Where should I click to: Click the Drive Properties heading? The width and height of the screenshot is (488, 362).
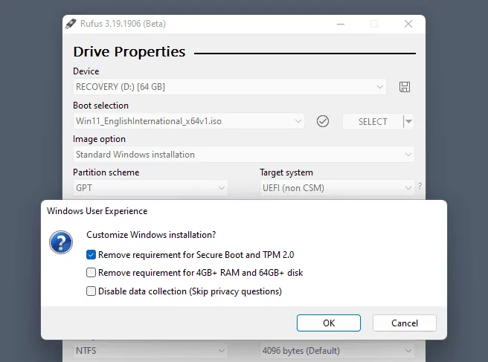(129, 51)
